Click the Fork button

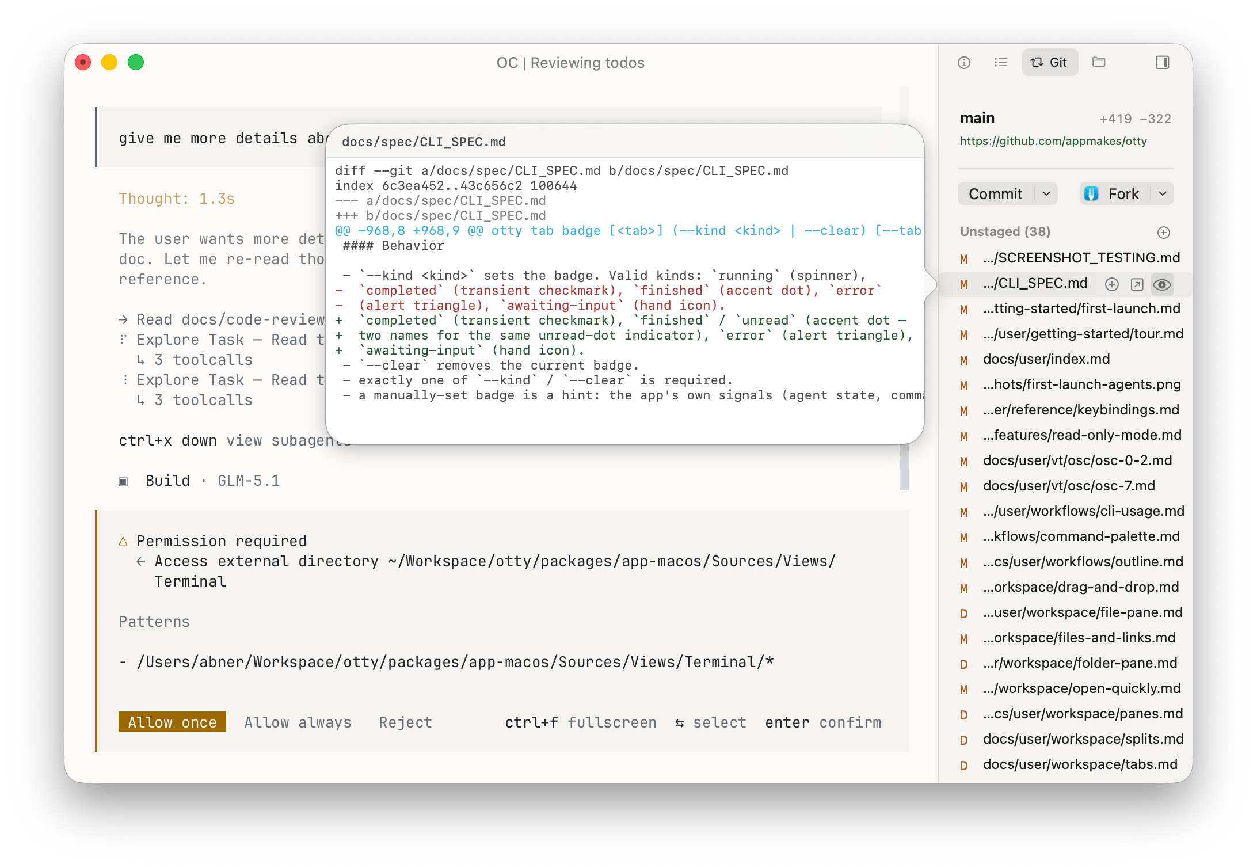[x=1114, y=194]
